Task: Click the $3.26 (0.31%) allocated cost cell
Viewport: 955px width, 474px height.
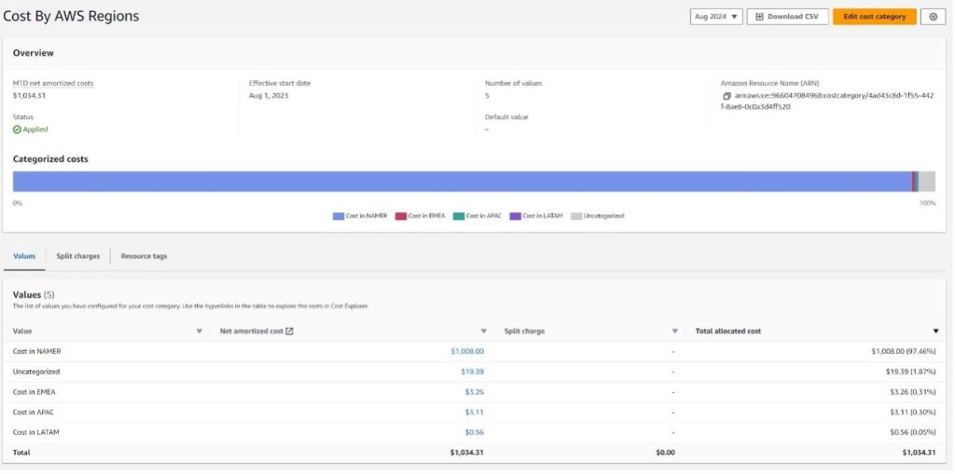Action: (x=912, y=392)
